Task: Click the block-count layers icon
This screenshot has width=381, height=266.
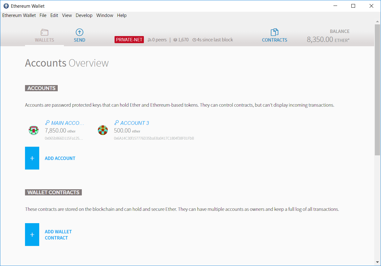Action: pos(175,40)
